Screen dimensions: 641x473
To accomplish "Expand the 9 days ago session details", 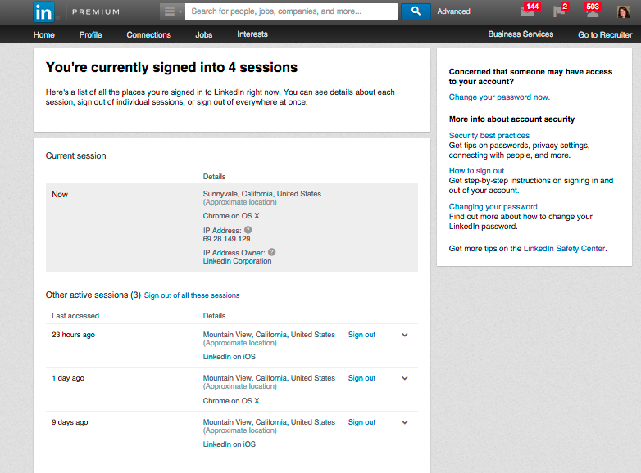I will coord(404,422).
